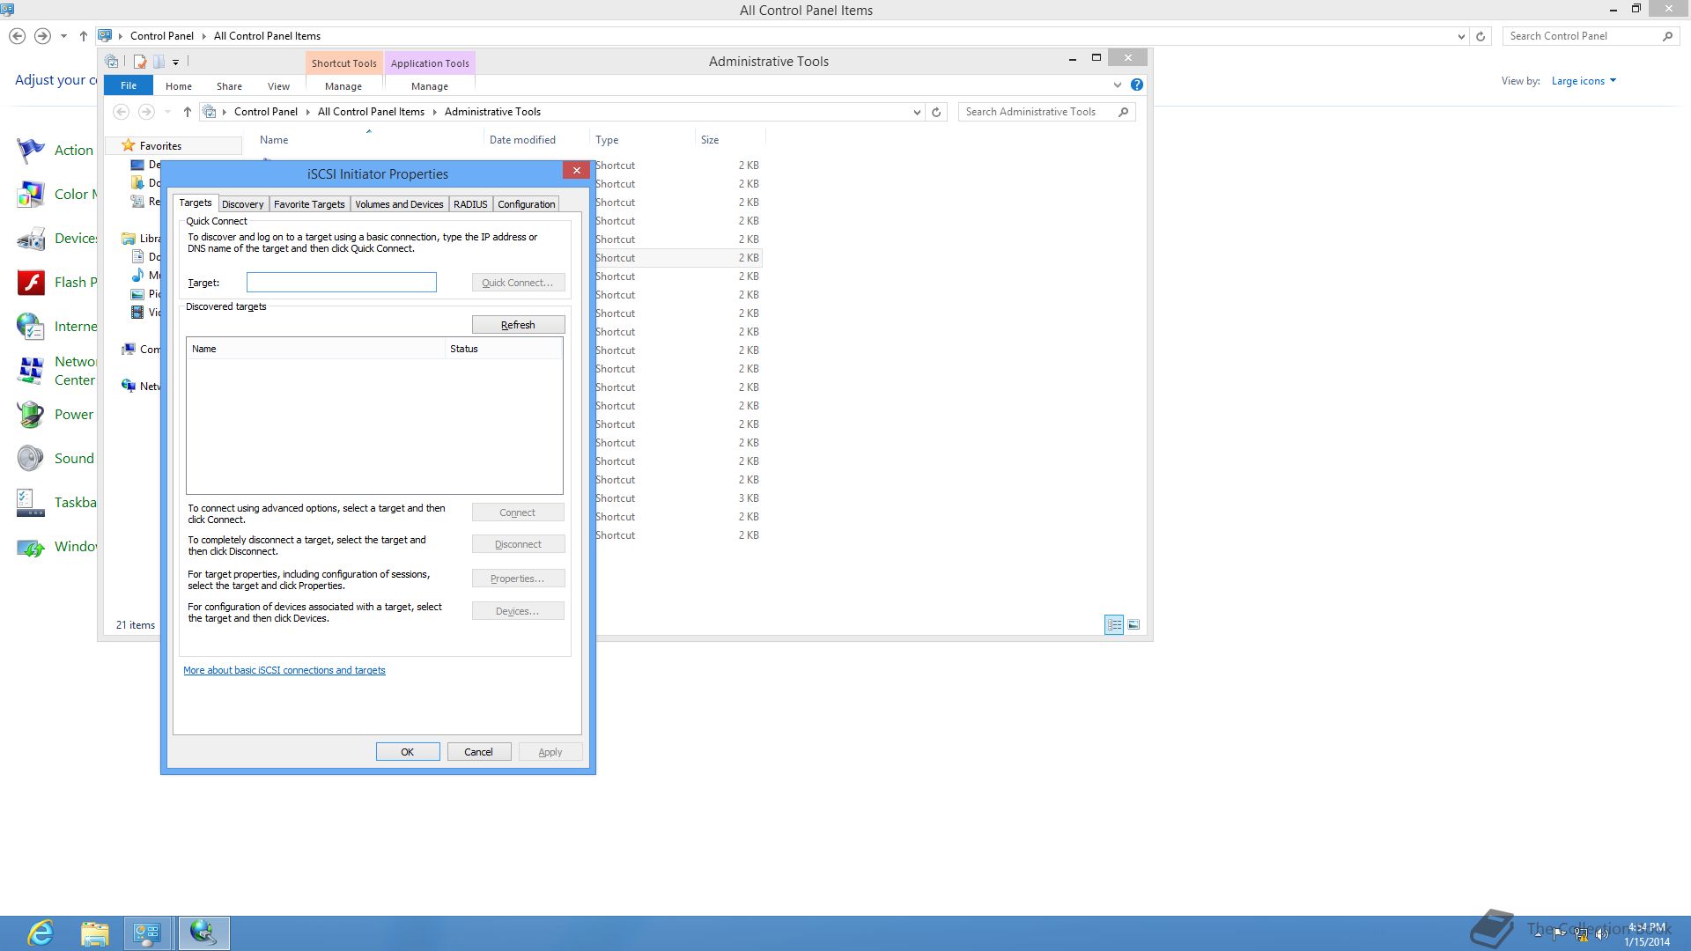1691x951 pixels.
Task: Open the Sound icon
Action: [31, 459]
